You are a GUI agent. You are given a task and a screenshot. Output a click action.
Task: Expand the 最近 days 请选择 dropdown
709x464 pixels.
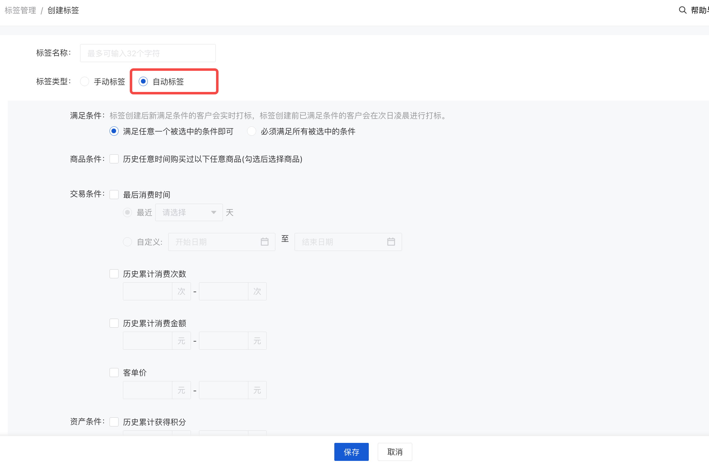189,212
